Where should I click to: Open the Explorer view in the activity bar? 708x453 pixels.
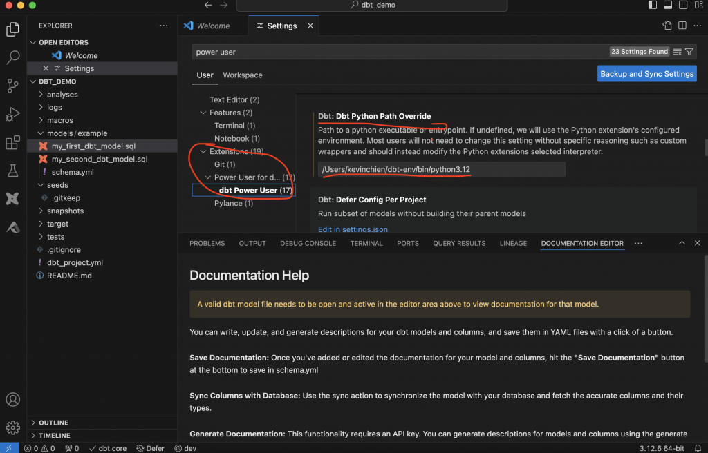(x=12, y=29)
